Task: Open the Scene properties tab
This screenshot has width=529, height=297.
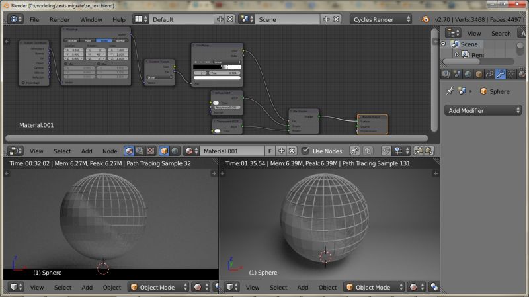Action: (x=457, y=74)
